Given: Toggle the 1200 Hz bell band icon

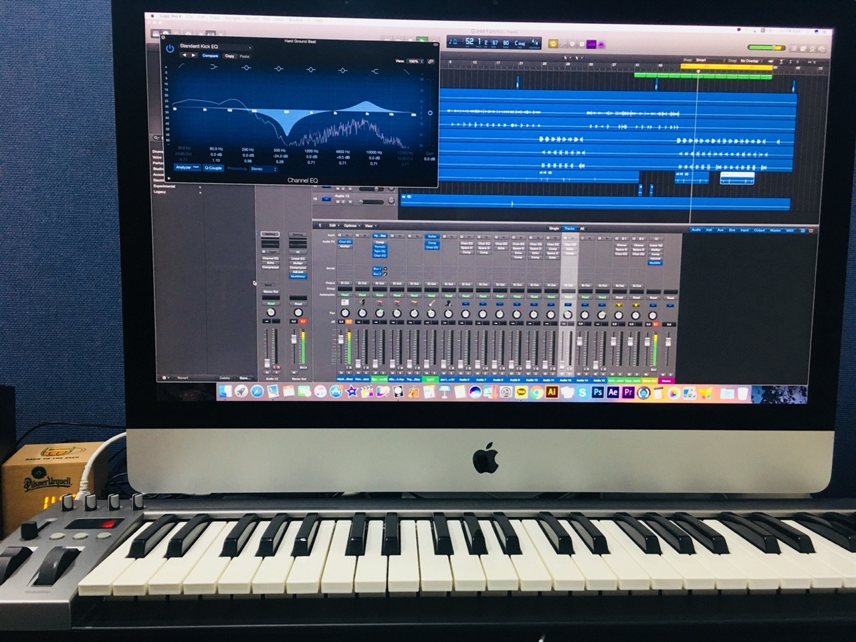Looking at the screenshot, I should tap(310, 68).
